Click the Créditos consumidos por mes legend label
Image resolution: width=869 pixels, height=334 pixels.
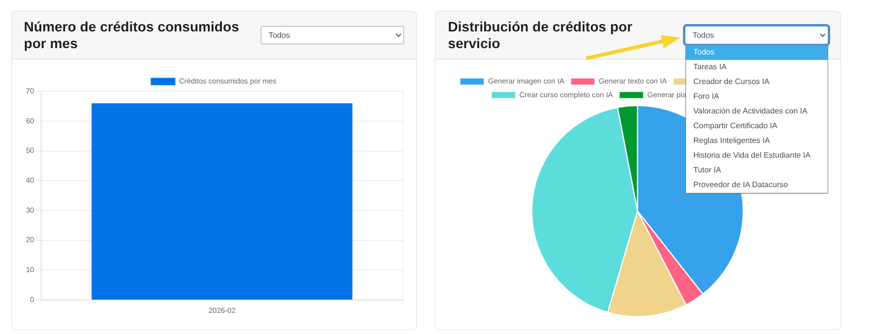227,82
